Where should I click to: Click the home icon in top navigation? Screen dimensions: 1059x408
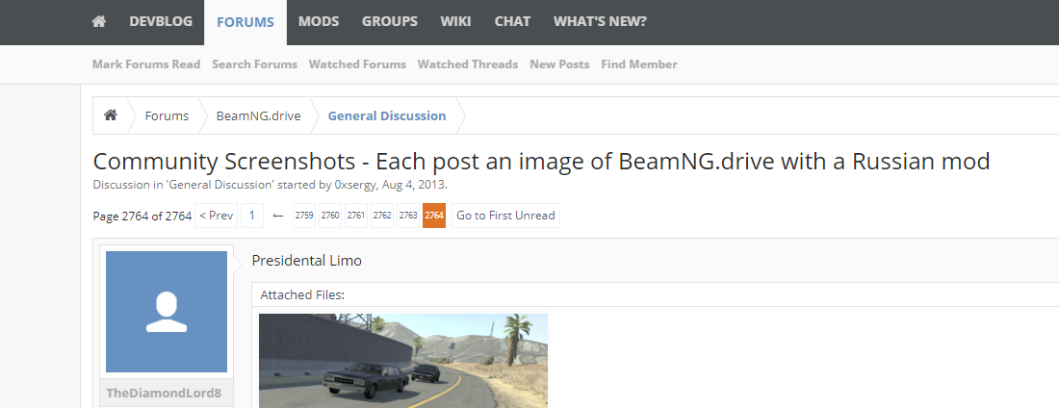(x=98, y=21)
